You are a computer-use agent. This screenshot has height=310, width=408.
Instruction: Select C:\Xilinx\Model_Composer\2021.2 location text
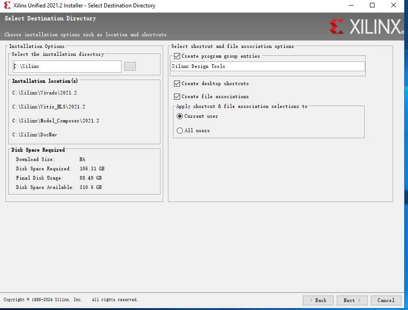coord(56,121)
